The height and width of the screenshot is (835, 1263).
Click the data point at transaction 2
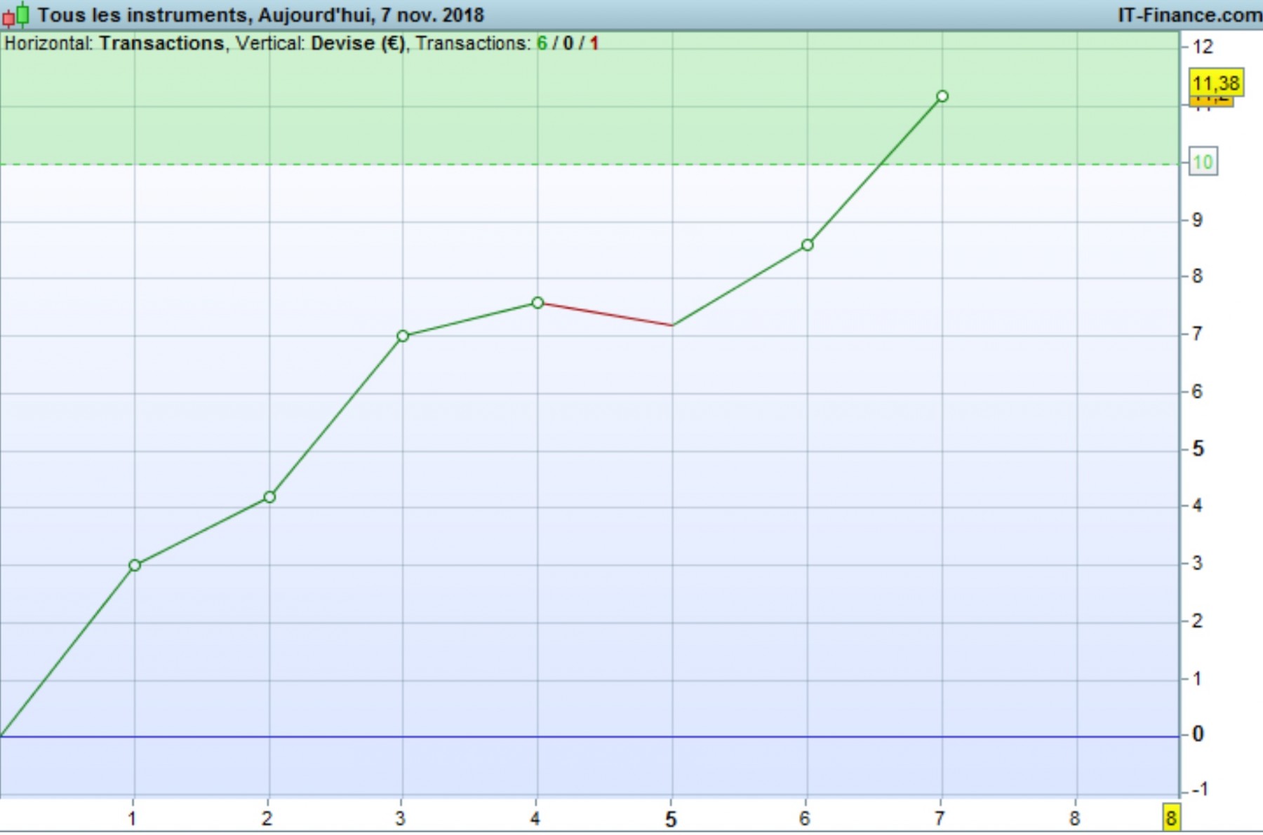click(x=269, y=497)
